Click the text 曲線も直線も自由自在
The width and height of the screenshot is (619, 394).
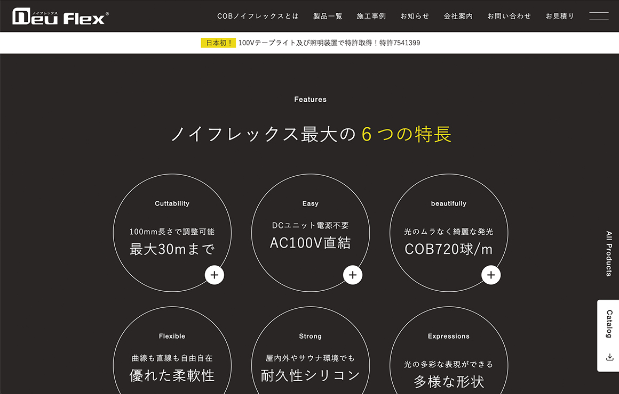pyautogui.click(x=172, y=358)
